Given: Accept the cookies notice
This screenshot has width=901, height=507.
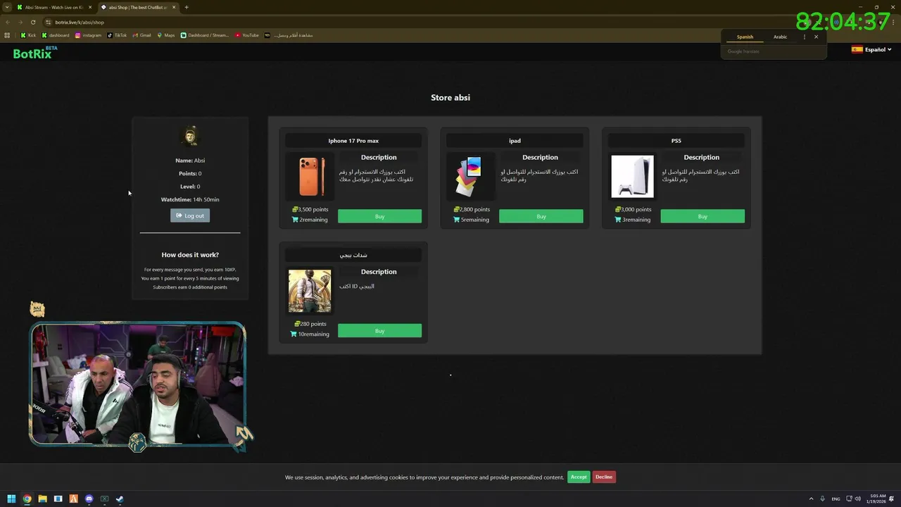Looking at the screenshot, I should [x=579, y=477].
